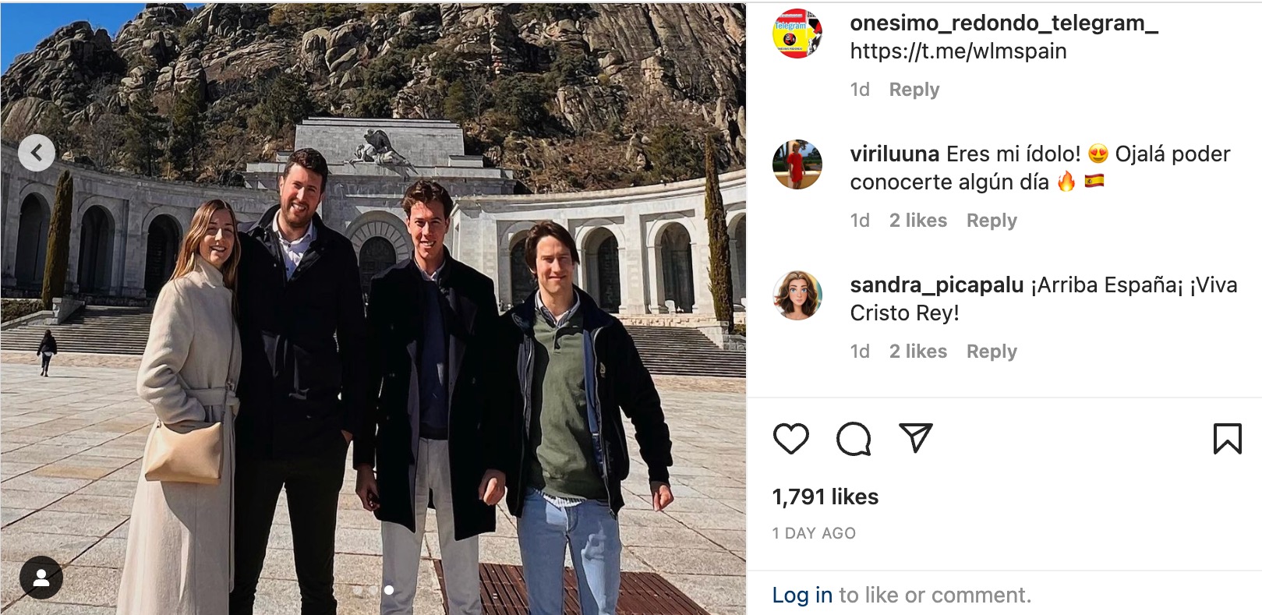Open comments via the speech bubble icon
Viewport: 1262px width, 615px height.
pyautogui.click(x=853, y=439)
